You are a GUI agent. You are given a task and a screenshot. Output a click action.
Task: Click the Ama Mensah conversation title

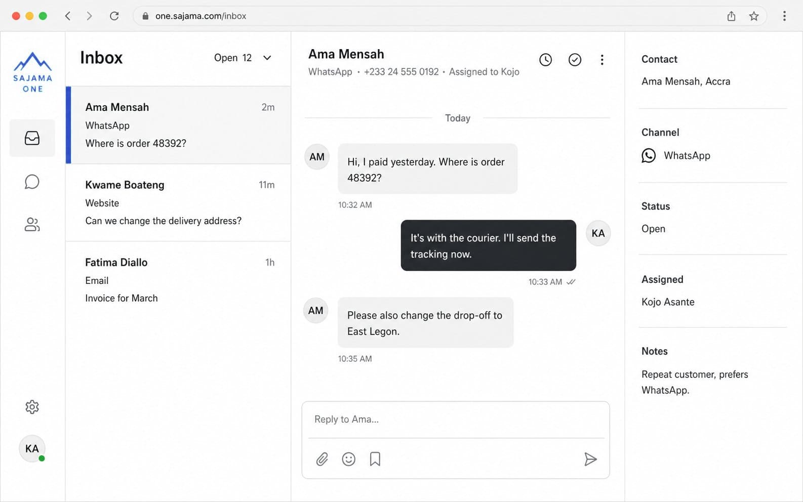click(x=346, y=54)
